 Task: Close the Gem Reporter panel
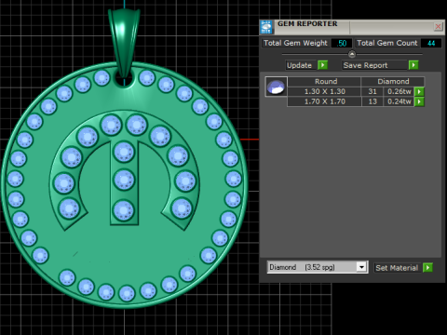[438, 27]
